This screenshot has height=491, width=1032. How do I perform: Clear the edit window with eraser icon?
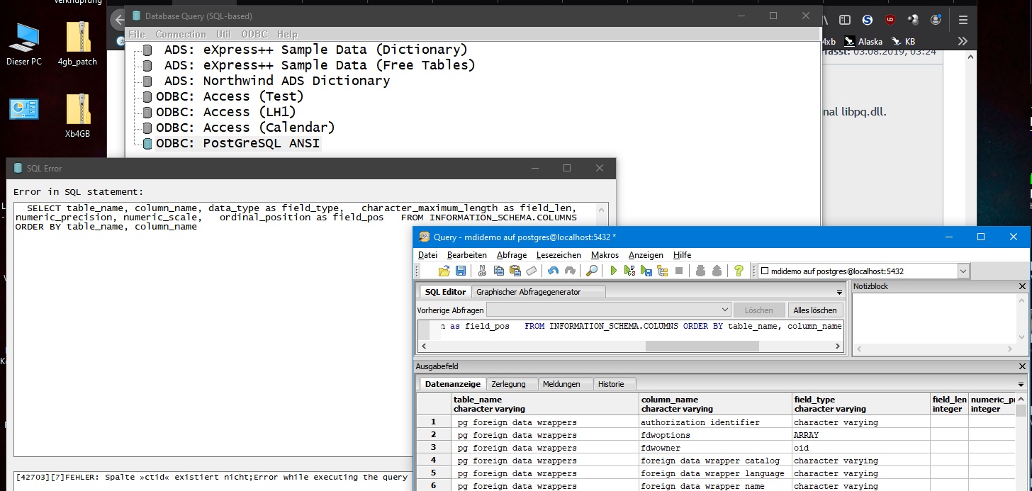click(x=532, y=271)
